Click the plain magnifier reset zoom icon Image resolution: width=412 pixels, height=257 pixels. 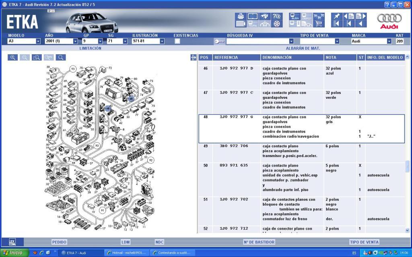[x=61, y=57]
